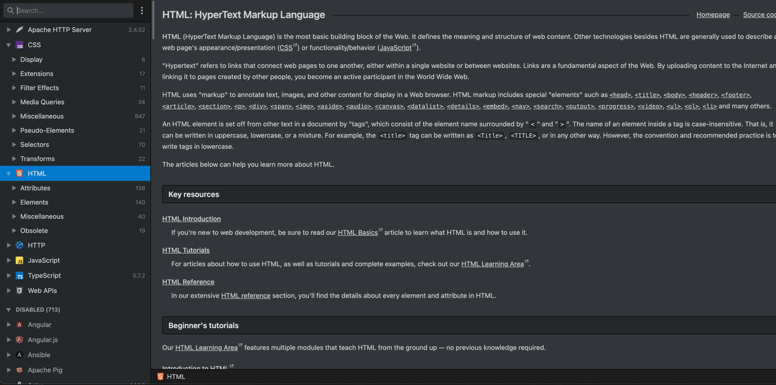Click the Apache HTTP Server feather icon
Screen dimensions: 776x385
(x=20, y=30)
